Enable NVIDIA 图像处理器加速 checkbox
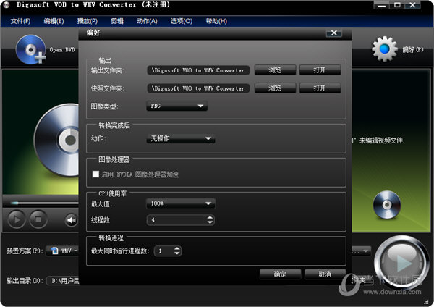 [x=95, y=174]
